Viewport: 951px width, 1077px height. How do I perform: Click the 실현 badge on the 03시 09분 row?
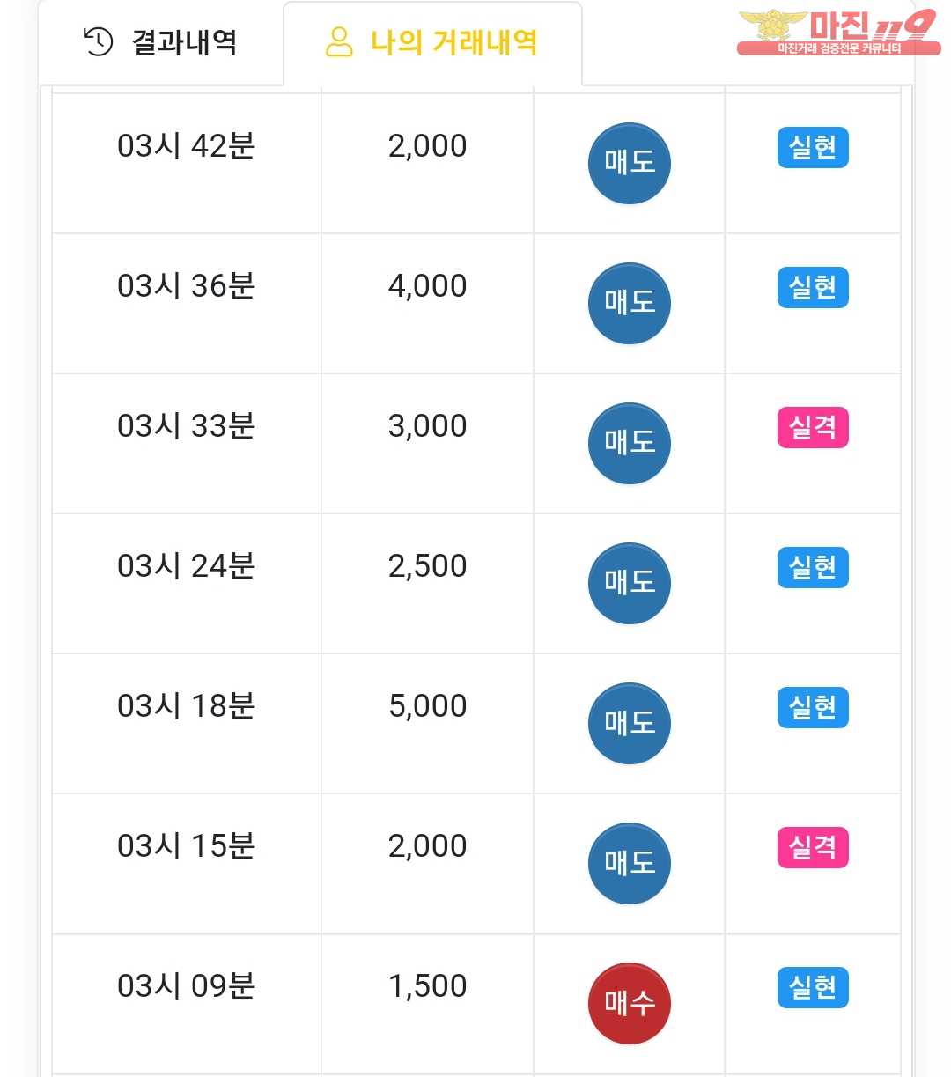tap(812, 988)
